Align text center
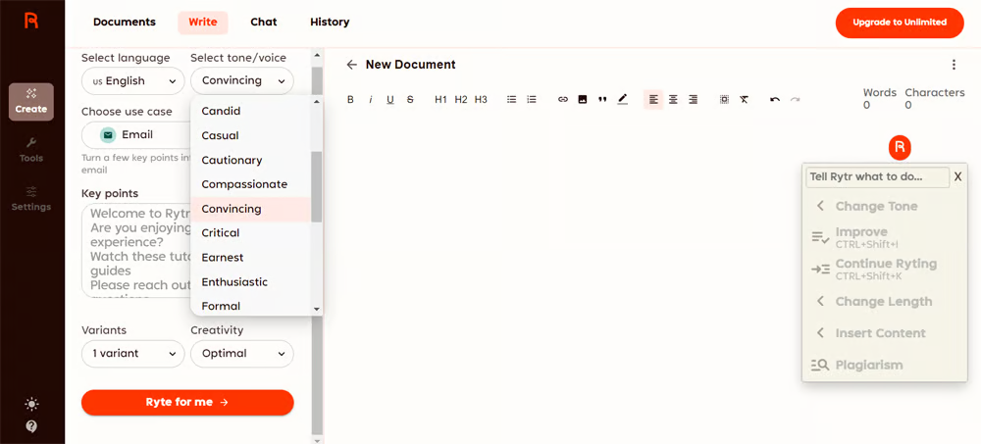981x444 pixels. pos(673,99)
